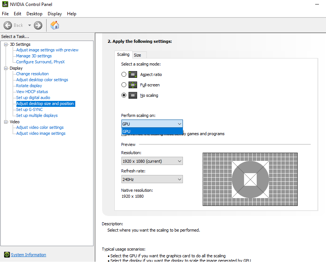Viewport: 326px width, 264px height.
Task: Select the Full-screen radio button
Action: click(124, 85)
